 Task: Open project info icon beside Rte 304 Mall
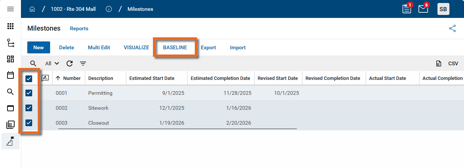tap(109, 9)
